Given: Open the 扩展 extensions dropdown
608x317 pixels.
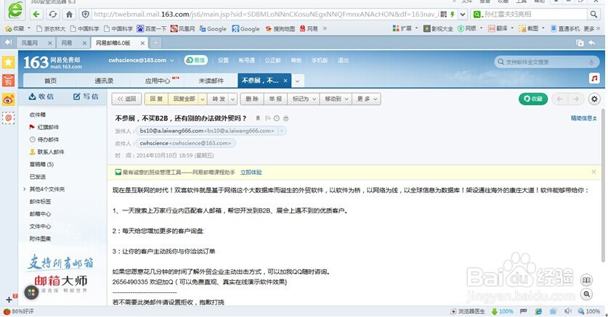Looking at the screenshot, I should click(x=405, y=28).
